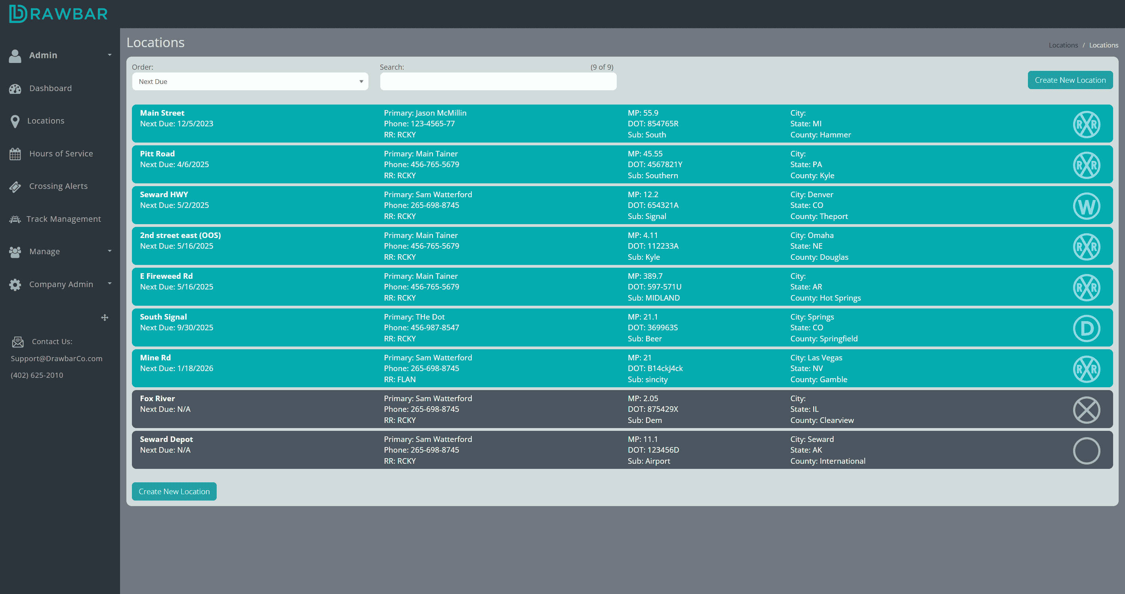Open the Support@DrawbarCo.com email link
1125x594 pixels.
point(56,358)
